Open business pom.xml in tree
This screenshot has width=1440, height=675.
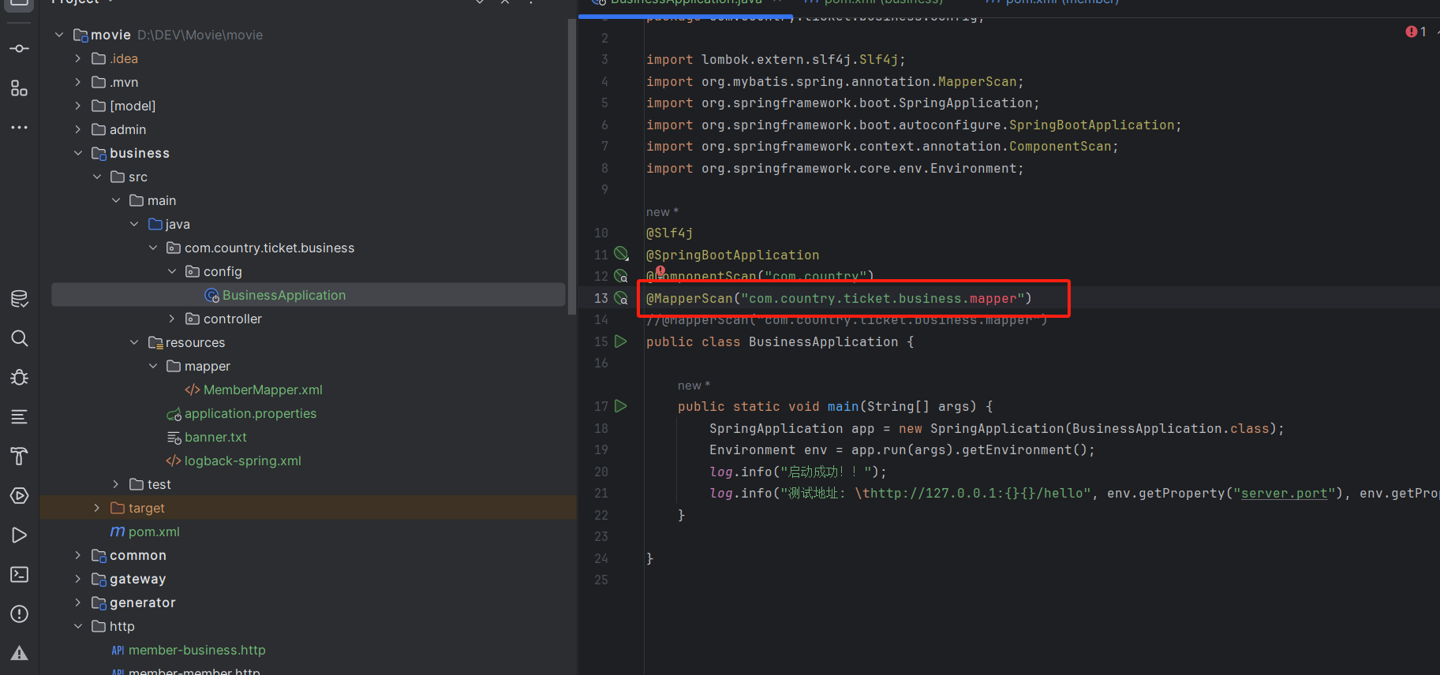[154, 531]
